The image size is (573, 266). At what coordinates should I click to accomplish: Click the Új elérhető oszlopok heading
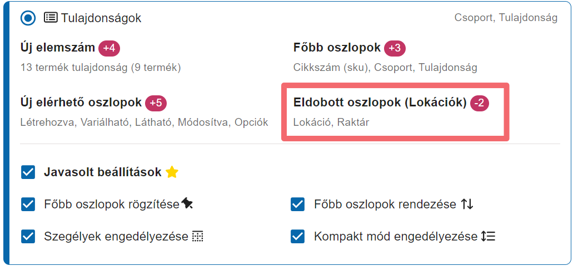[x=81, y=103]
